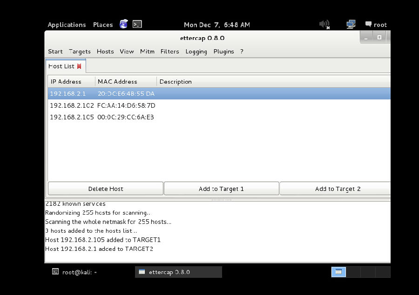
Task: Open the Plugins menu
Action: click(x=223, y=52)
